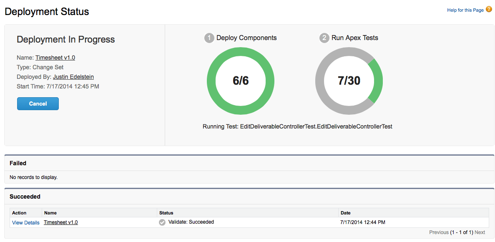Click the circled 1 before Deploy Components
The image size is (495, 242).
click(209, 38)
